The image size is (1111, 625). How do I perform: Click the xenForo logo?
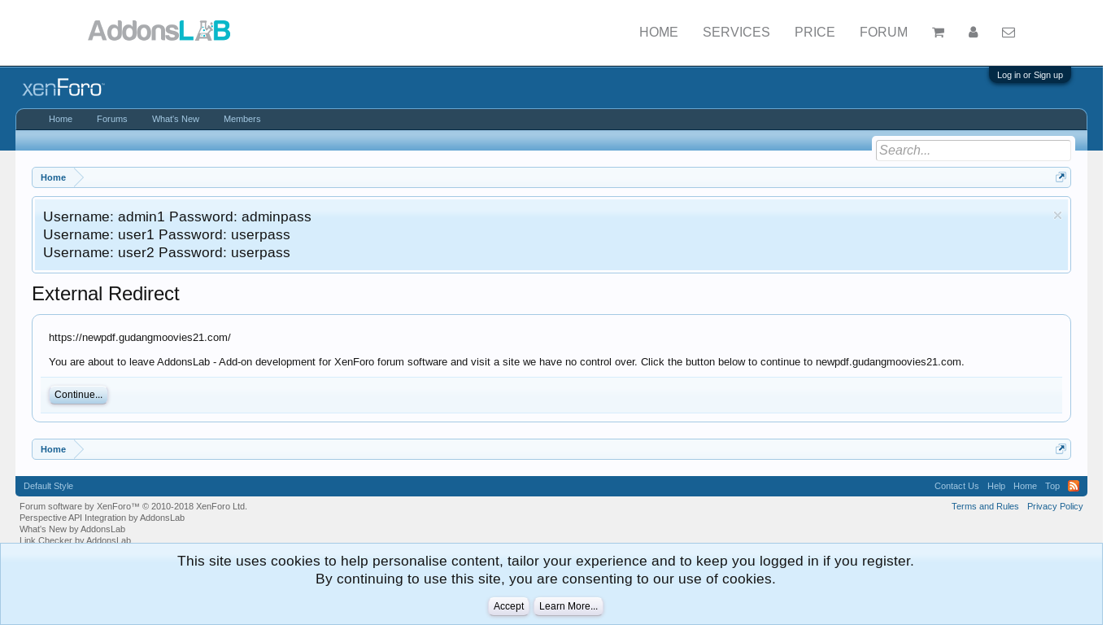(63, 88)
